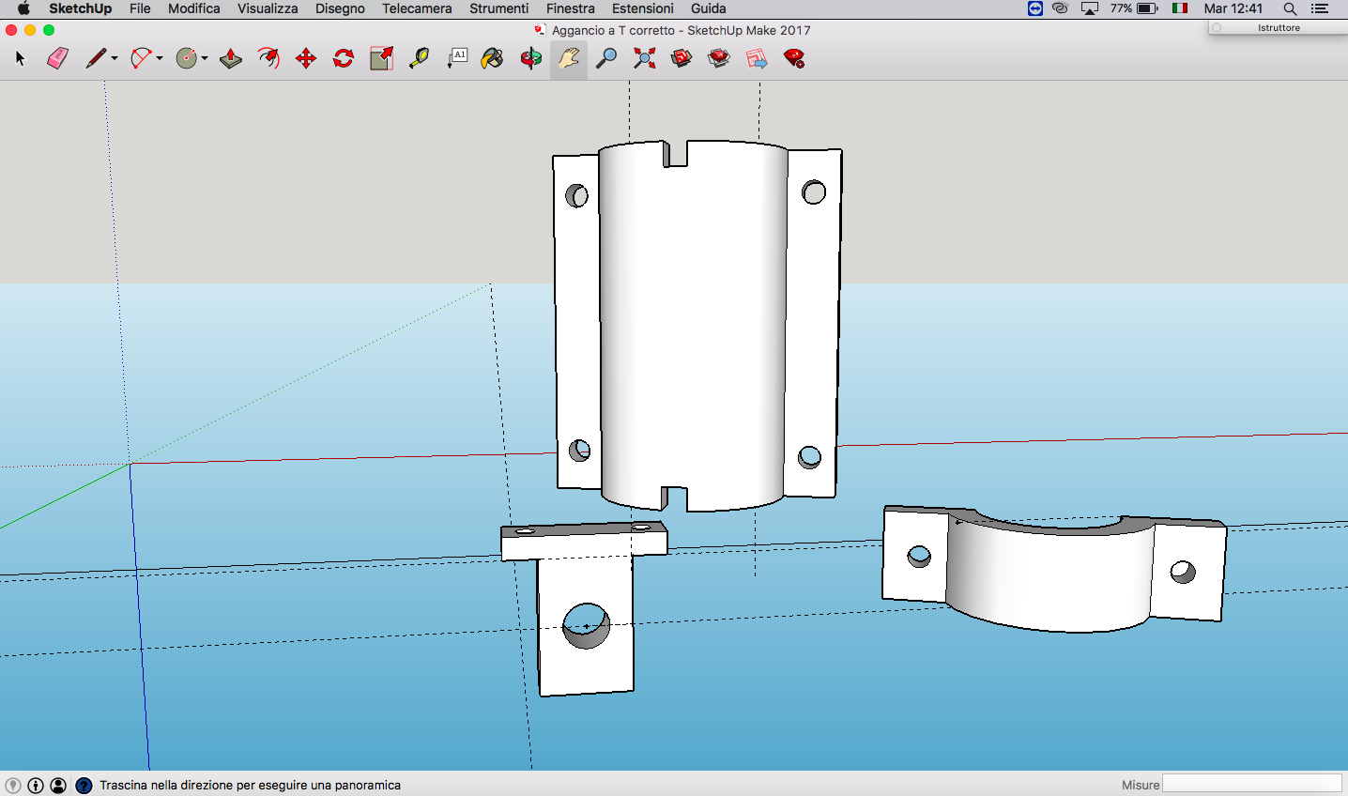Click the Misure measurements input field

pos(1252,784)
